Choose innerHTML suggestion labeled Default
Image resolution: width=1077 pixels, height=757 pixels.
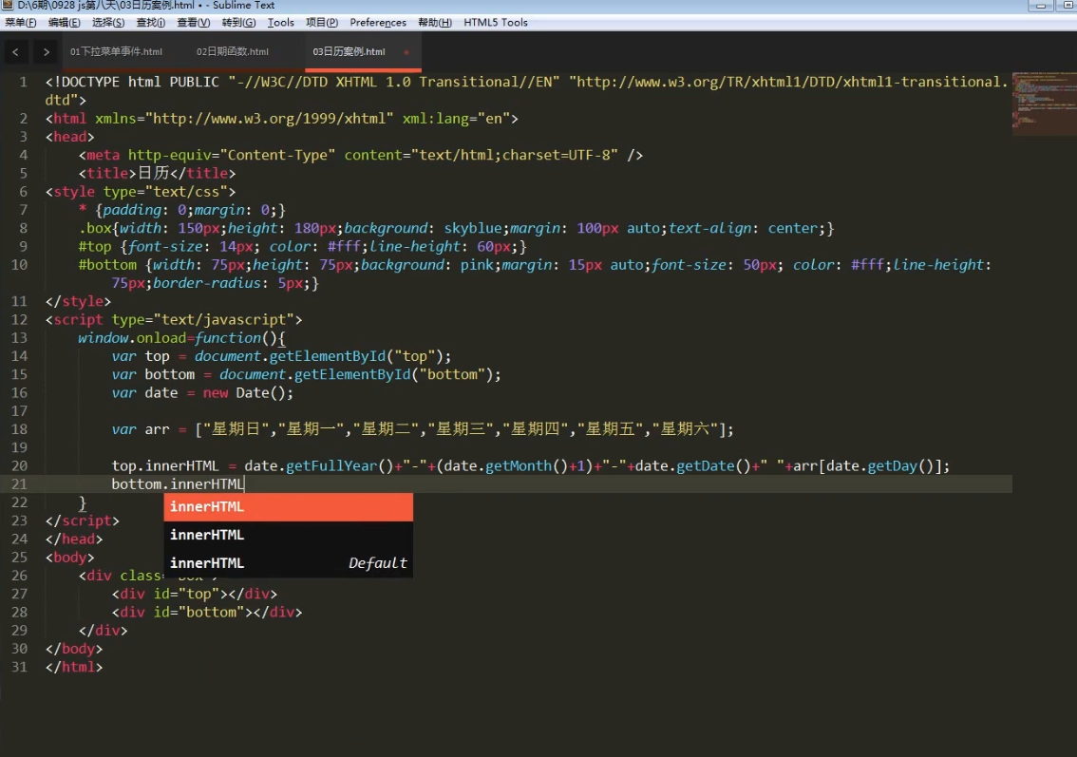pos(289,563)
